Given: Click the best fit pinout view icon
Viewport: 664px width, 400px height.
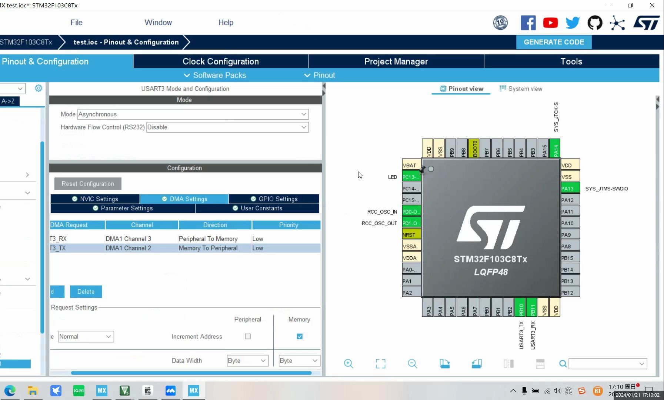Looking at the screenshot, I should [381, 364].
